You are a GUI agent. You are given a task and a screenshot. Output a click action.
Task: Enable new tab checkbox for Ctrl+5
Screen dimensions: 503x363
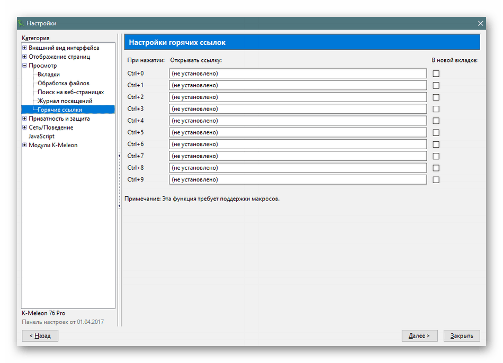tap(436, 132)
